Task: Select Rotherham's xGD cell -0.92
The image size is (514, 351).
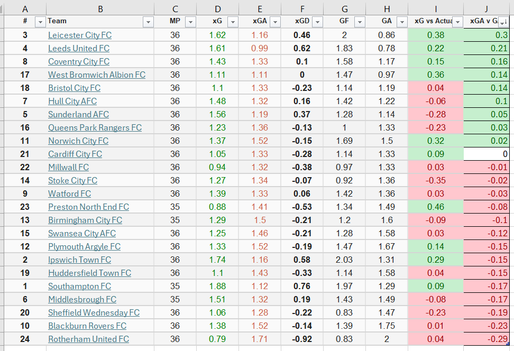Action: 302,339
